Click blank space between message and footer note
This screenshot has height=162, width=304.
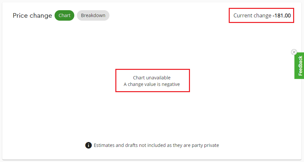click(152, 115)
